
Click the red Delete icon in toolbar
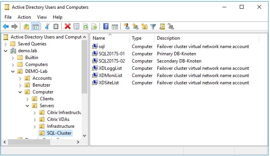[68, 26]
